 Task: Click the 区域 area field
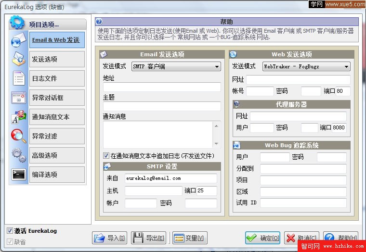pyautogui.click(x=303, y=191)
